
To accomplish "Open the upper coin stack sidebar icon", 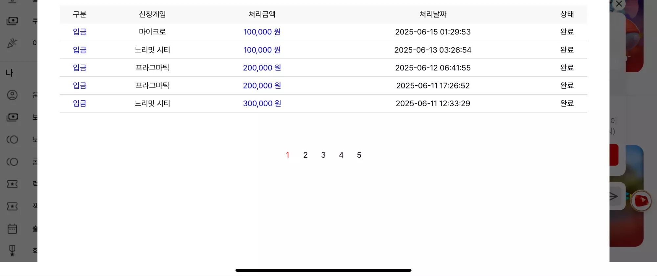I will (x=12, y=140).
